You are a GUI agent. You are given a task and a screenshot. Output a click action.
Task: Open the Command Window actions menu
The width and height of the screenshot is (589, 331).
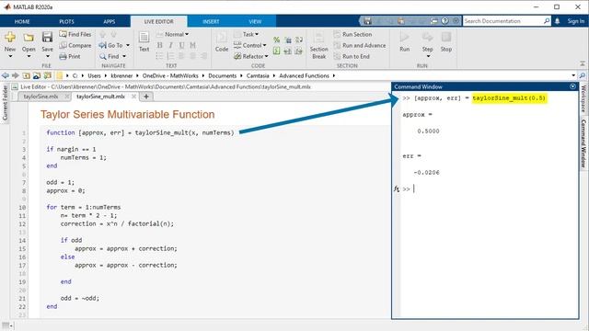572,86
